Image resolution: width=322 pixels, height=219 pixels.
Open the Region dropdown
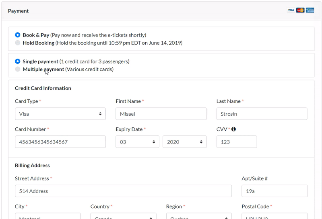tap(199, 216)
